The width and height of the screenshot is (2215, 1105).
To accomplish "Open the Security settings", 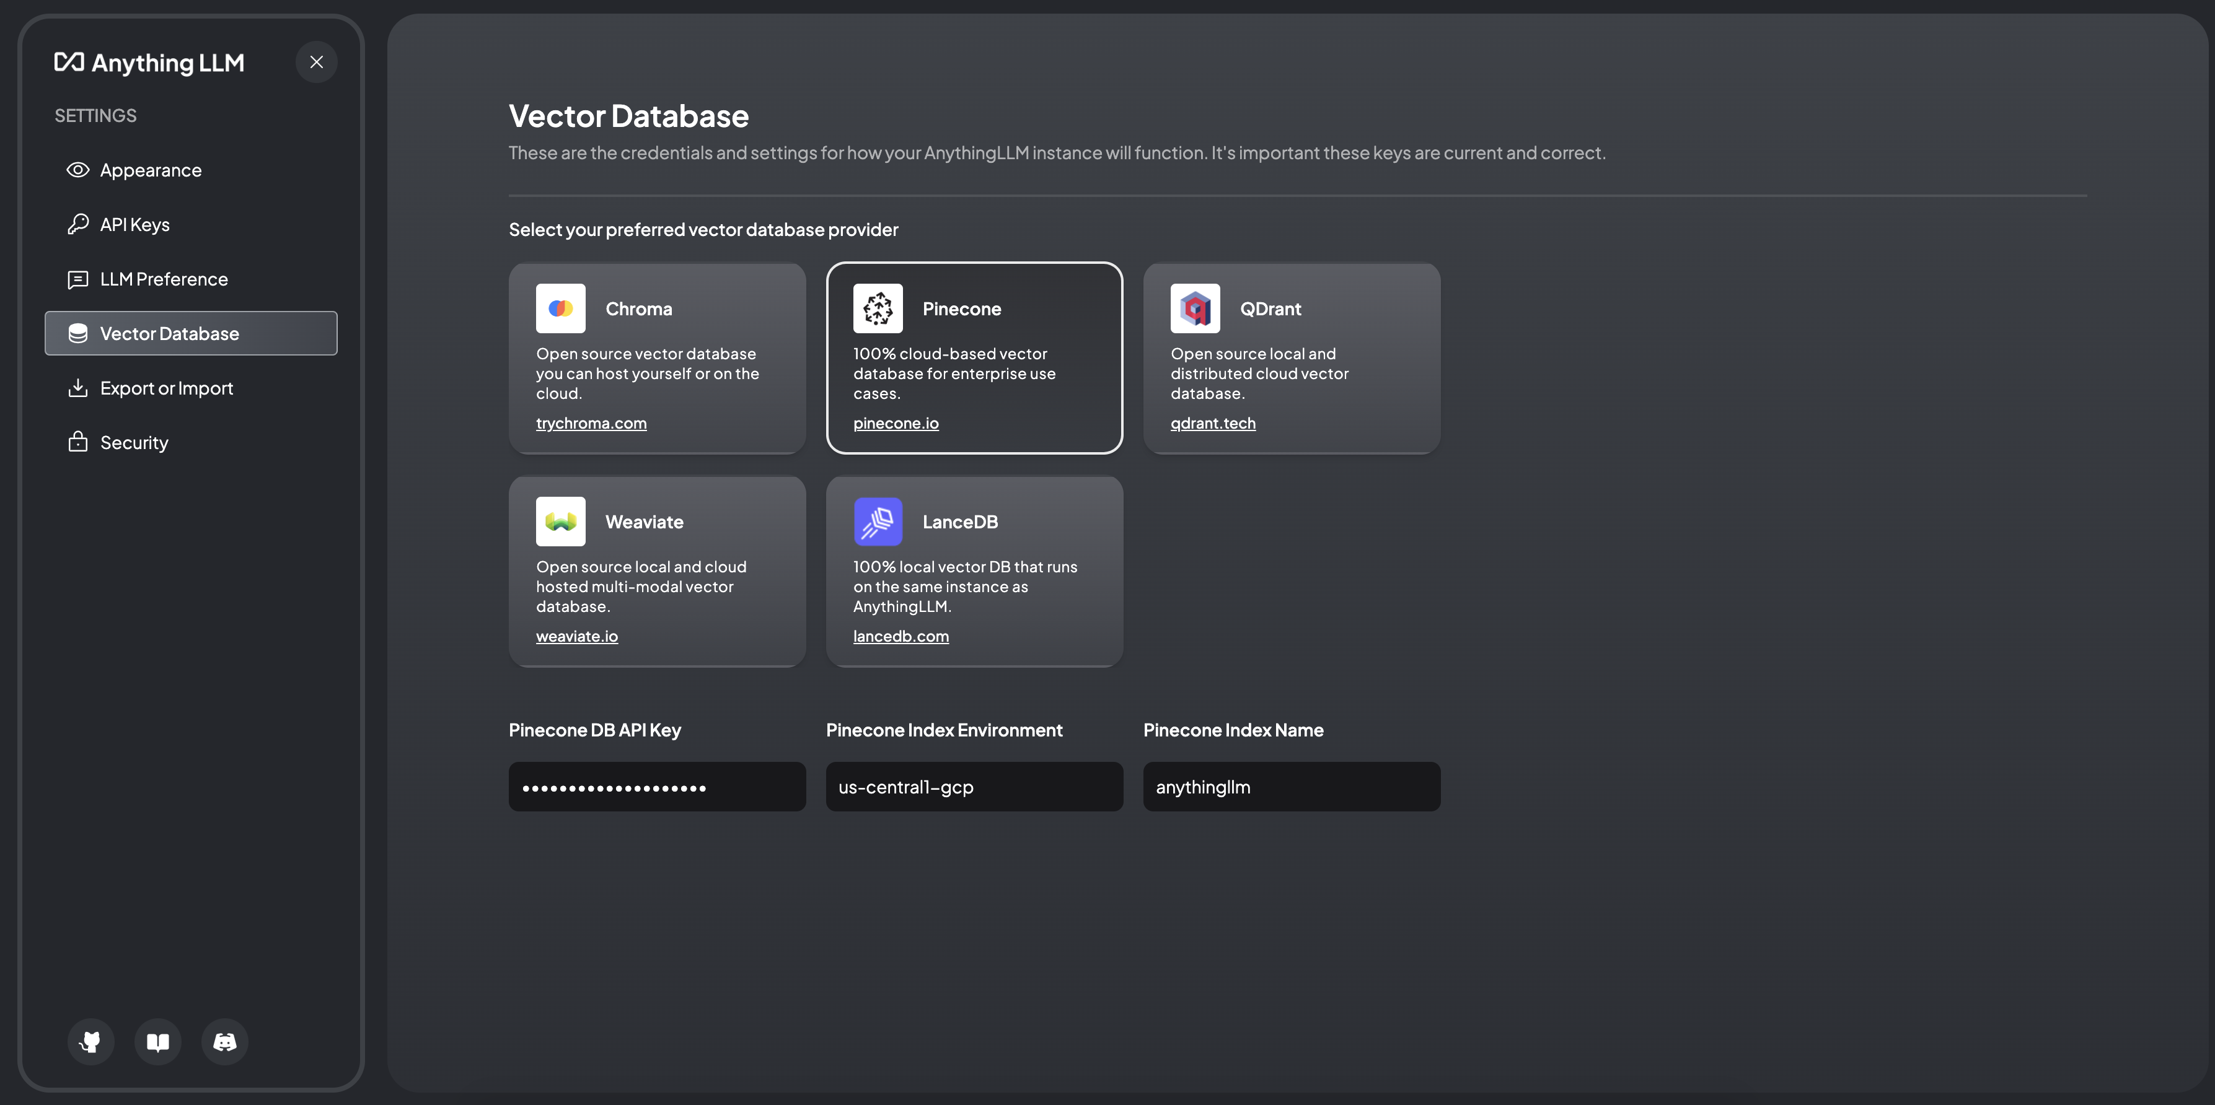I will (191, 442).
